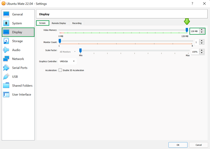
Task: Click the VirtualBox title bar icon
Action: point(4,4)
